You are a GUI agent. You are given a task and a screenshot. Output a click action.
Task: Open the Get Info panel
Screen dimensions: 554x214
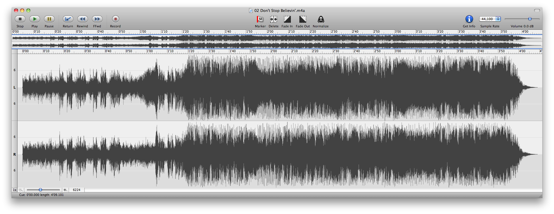pos(469,19)
